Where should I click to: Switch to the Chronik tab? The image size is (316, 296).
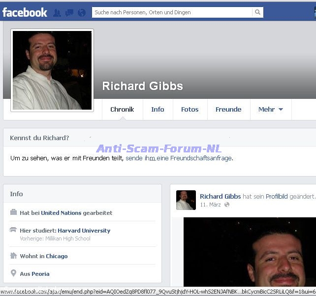(122, 110)
